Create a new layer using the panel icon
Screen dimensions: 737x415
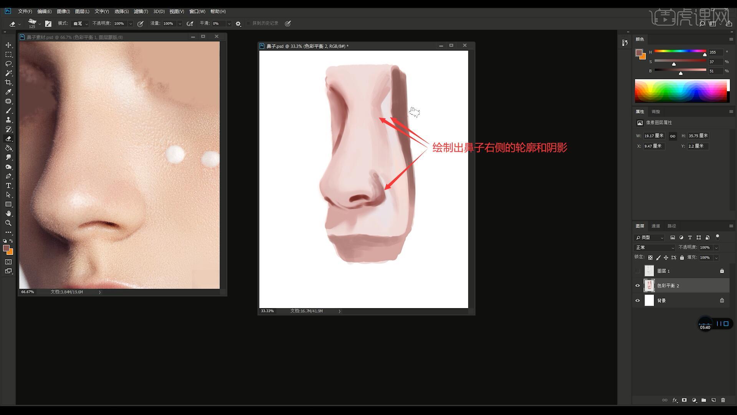pyautogui.click(x=714, y=400)
